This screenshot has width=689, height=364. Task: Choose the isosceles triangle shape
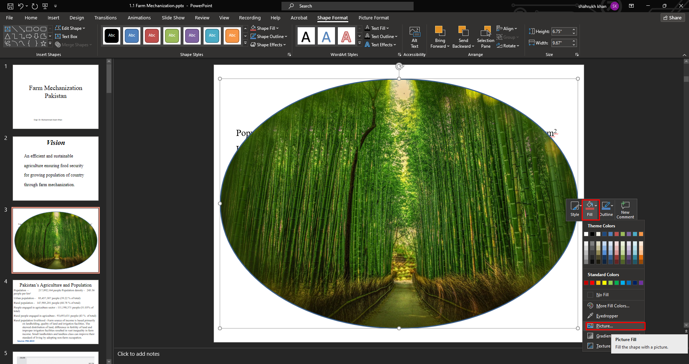(x=7, y=36)
